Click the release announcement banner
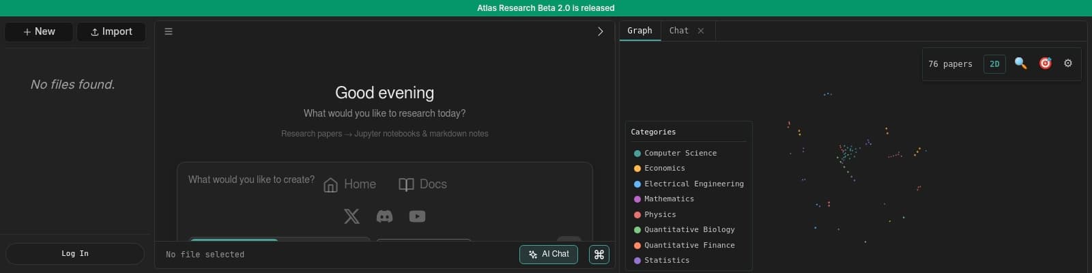Viewport: 1092px width, 273px height. click(546, 8)
